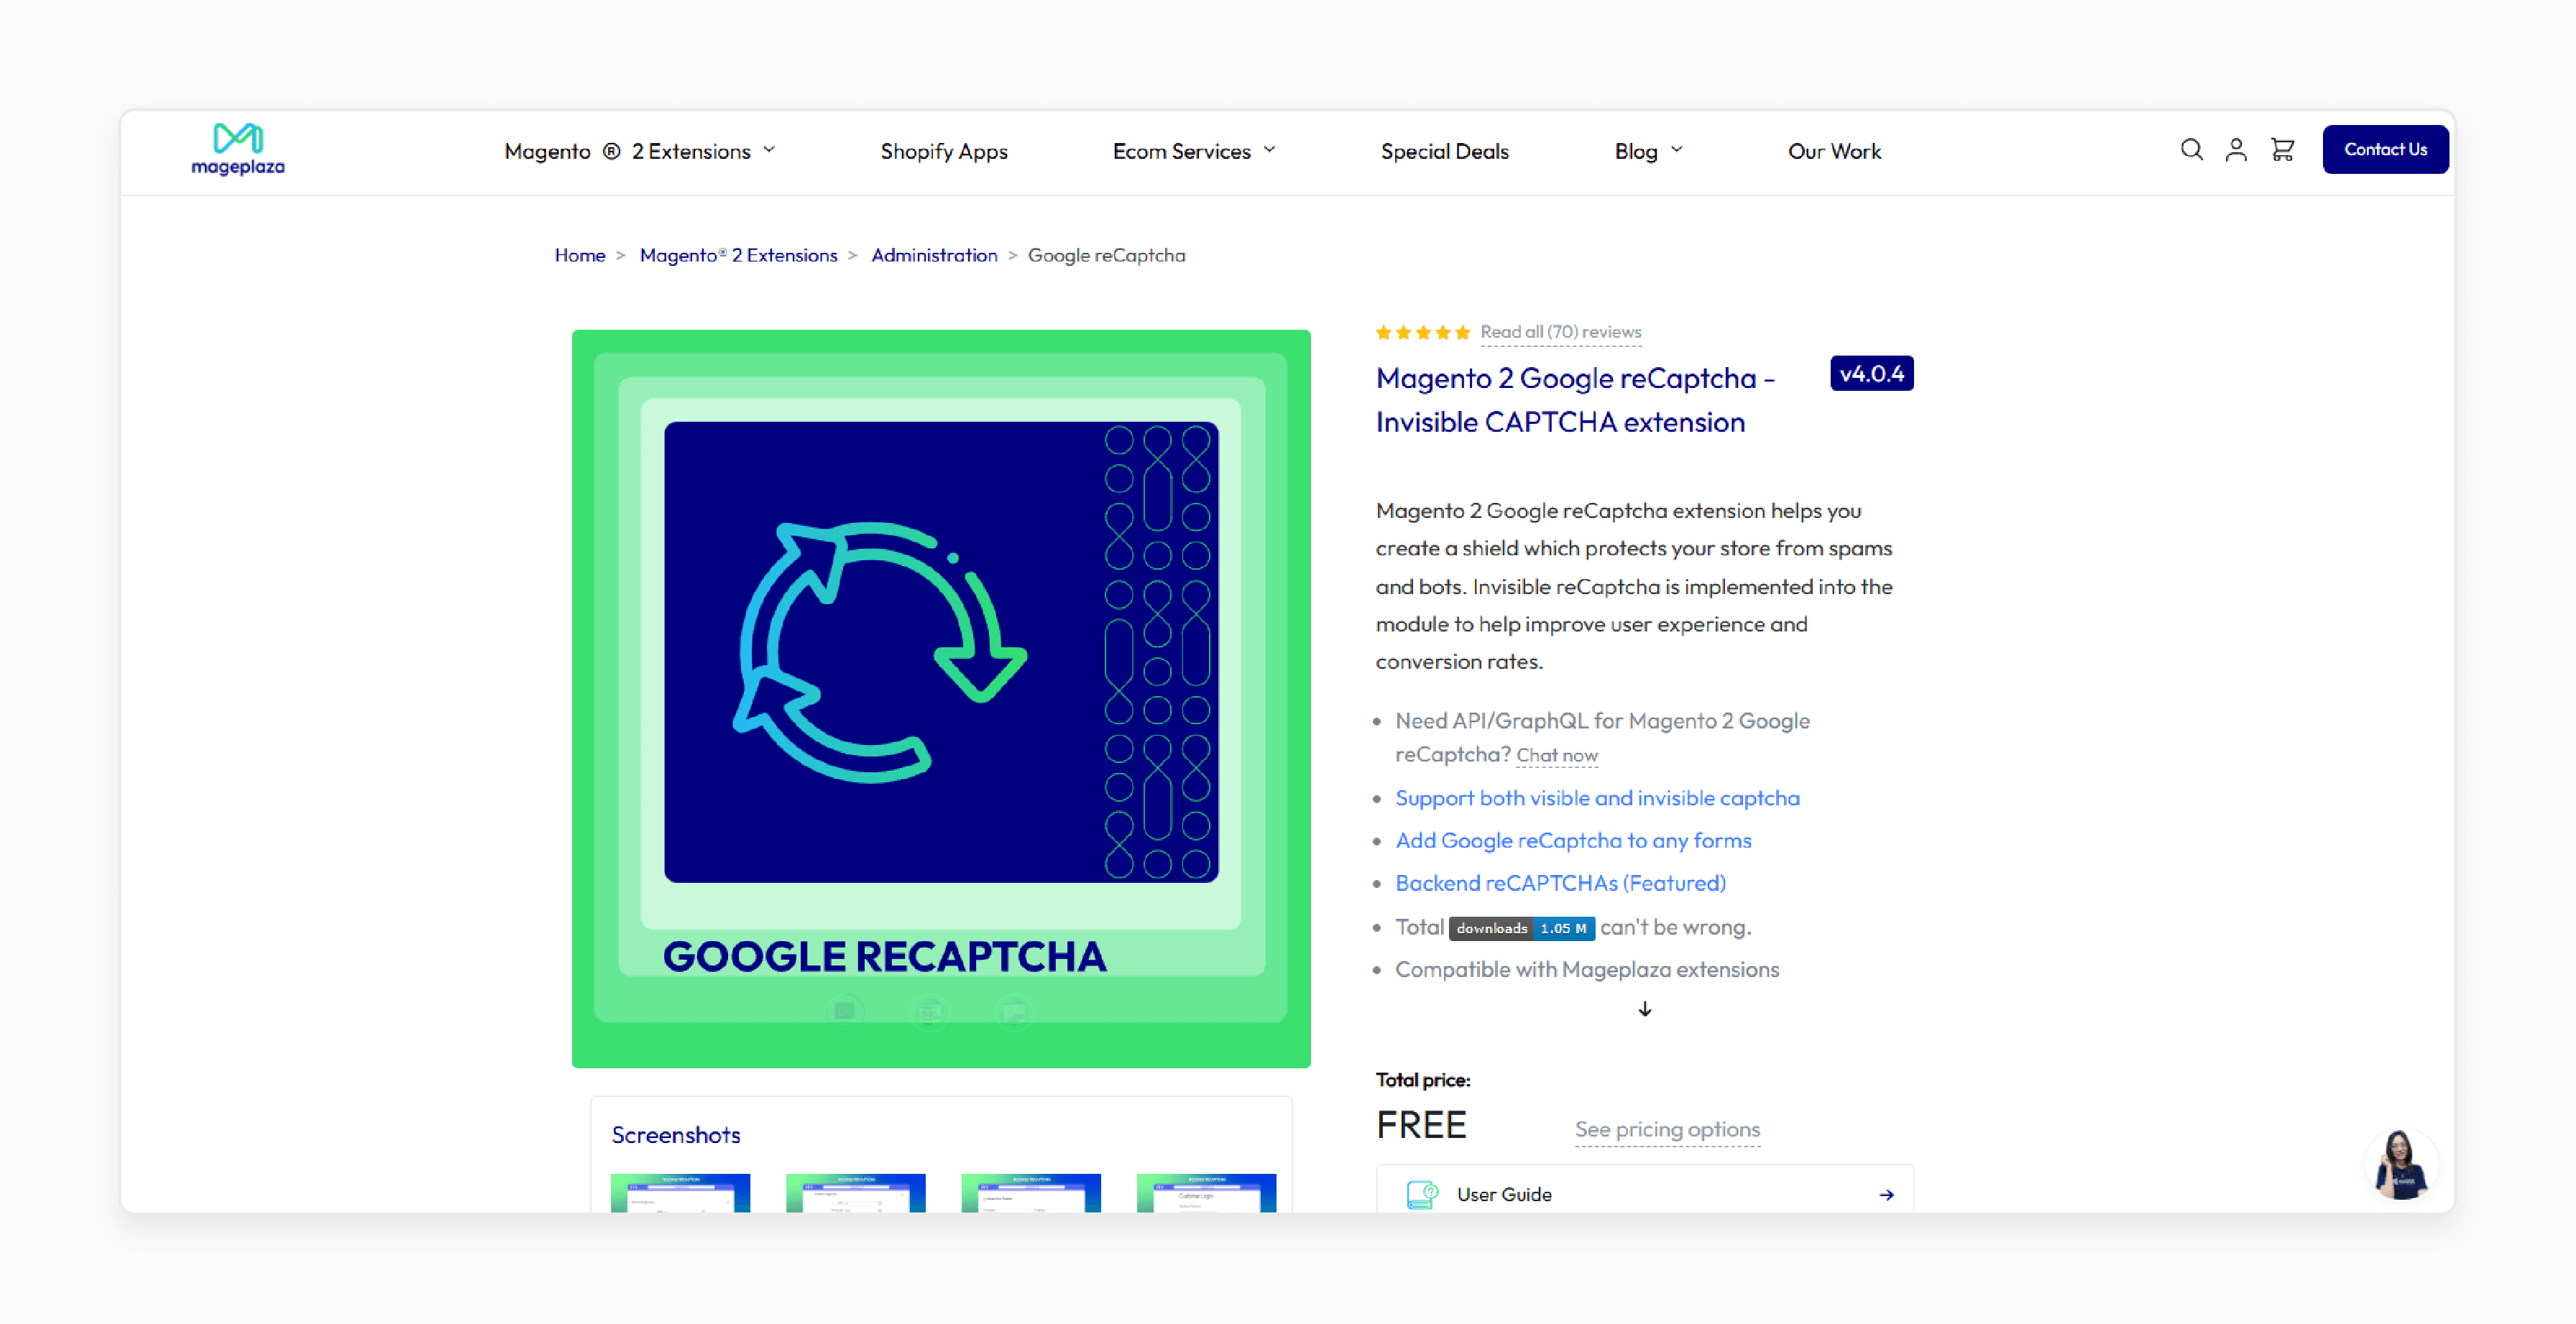Open Magento 2 Extensions breadcrumb link
The image size is (2576, 1324).
coord(738,256)
